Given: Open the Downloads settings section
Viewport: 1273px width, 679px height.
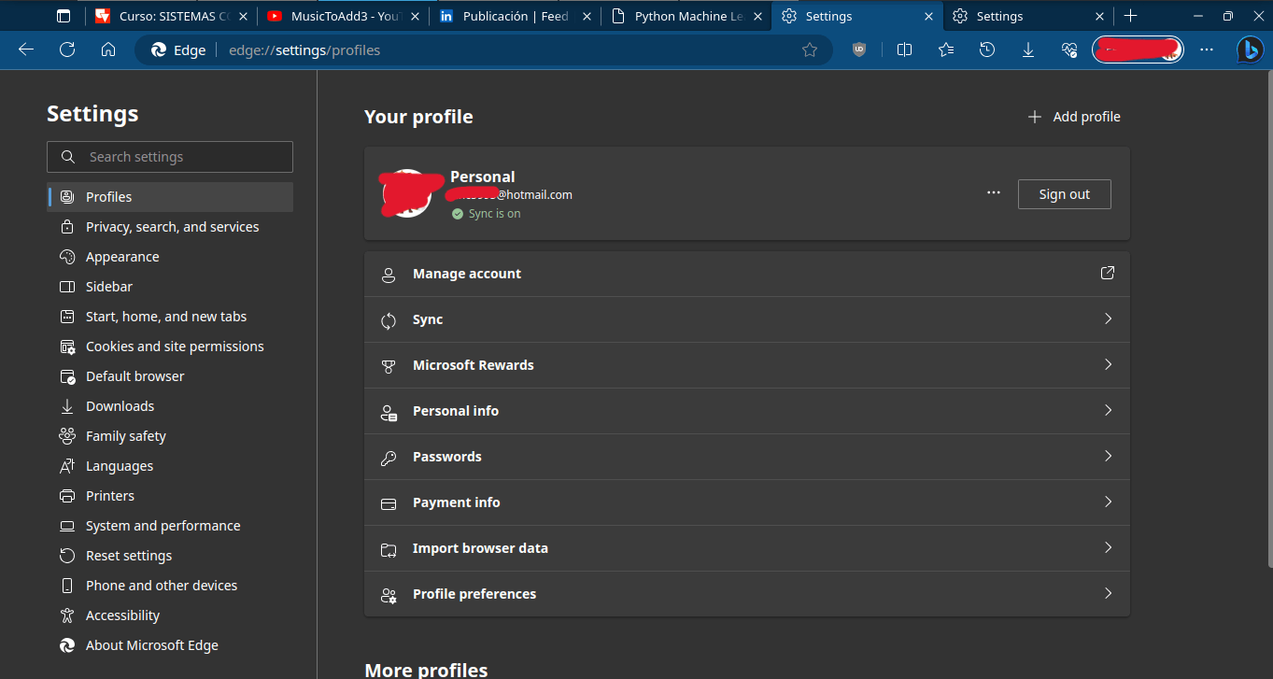Looking at the screenshot, I should point(170,406).
